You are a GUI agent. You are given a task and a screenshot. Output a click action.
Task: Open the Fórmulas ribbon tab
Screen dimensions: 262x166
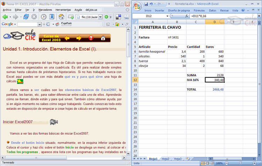[x=199, y=11]
